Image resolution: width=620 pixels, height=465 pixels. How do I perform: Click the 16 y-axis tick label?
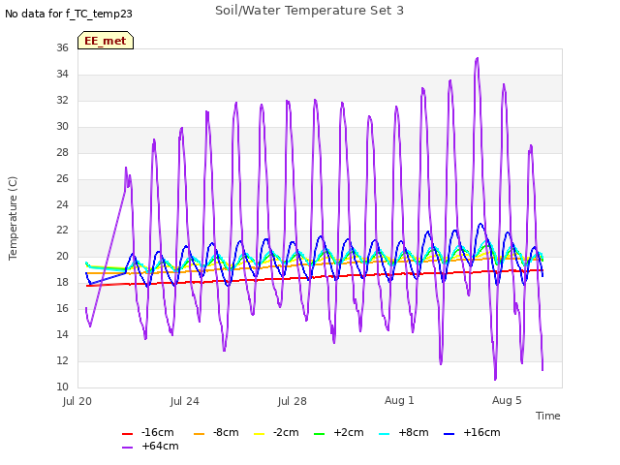click(62, 308)
